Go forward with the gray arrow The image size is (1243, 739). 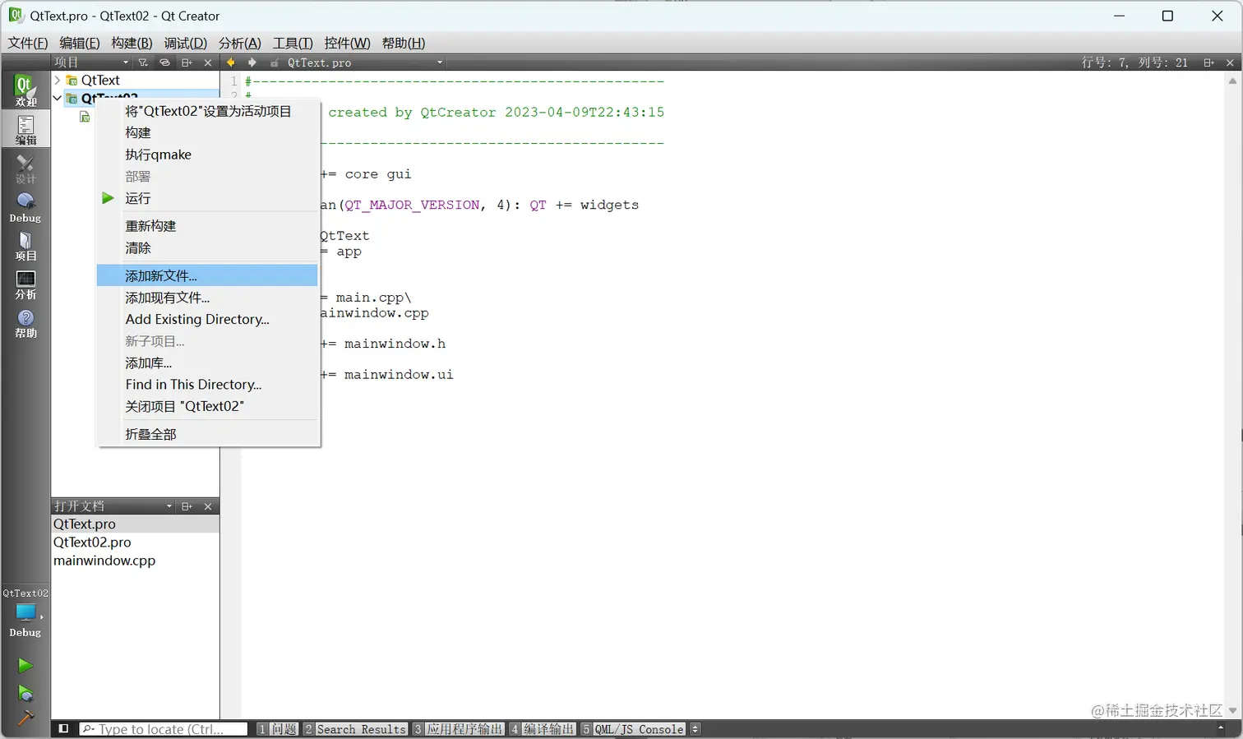pos(252,62)
